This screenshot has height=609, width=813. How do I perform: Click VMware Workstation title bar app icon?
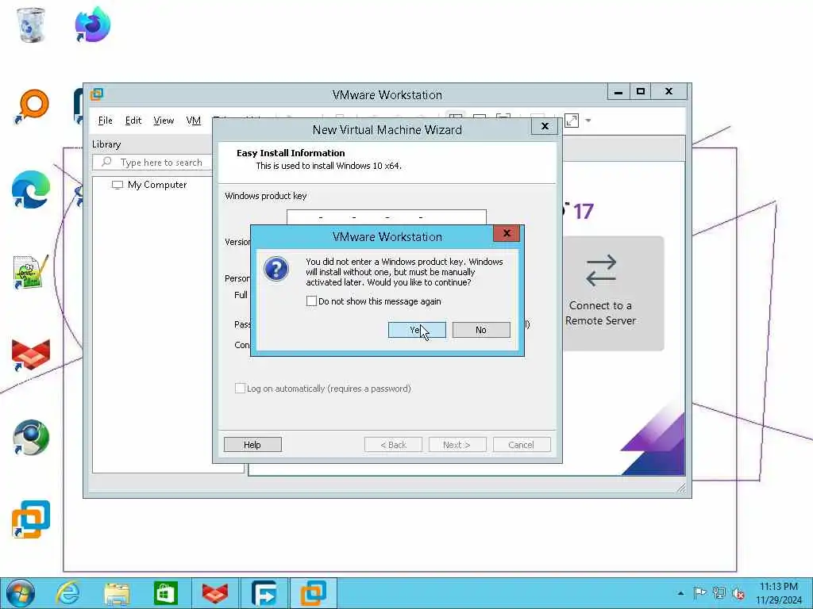coord(97,94)
